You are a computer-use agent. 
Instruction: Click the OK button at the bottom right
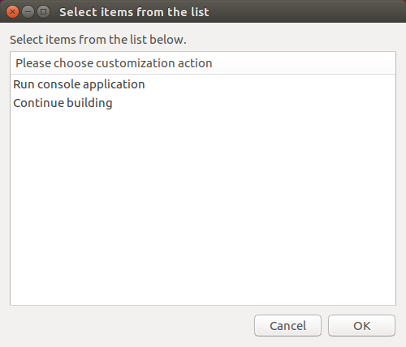[361, 326]
